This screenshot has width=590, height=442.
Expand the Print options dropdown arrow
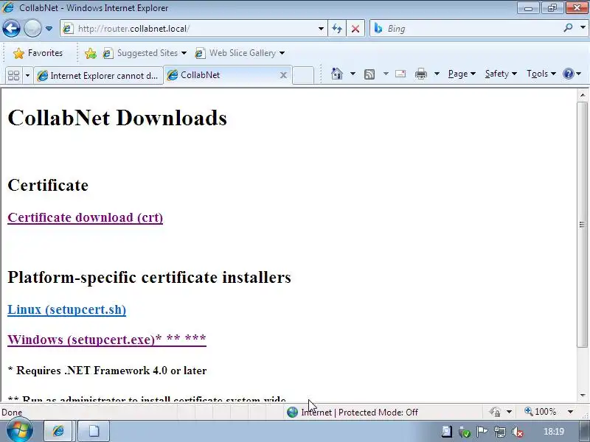(x=437, y=74)
